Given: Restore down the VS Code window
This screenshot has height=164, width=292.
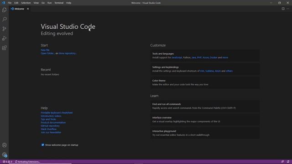Looking at the screenshot, I should tap(279, 3).
